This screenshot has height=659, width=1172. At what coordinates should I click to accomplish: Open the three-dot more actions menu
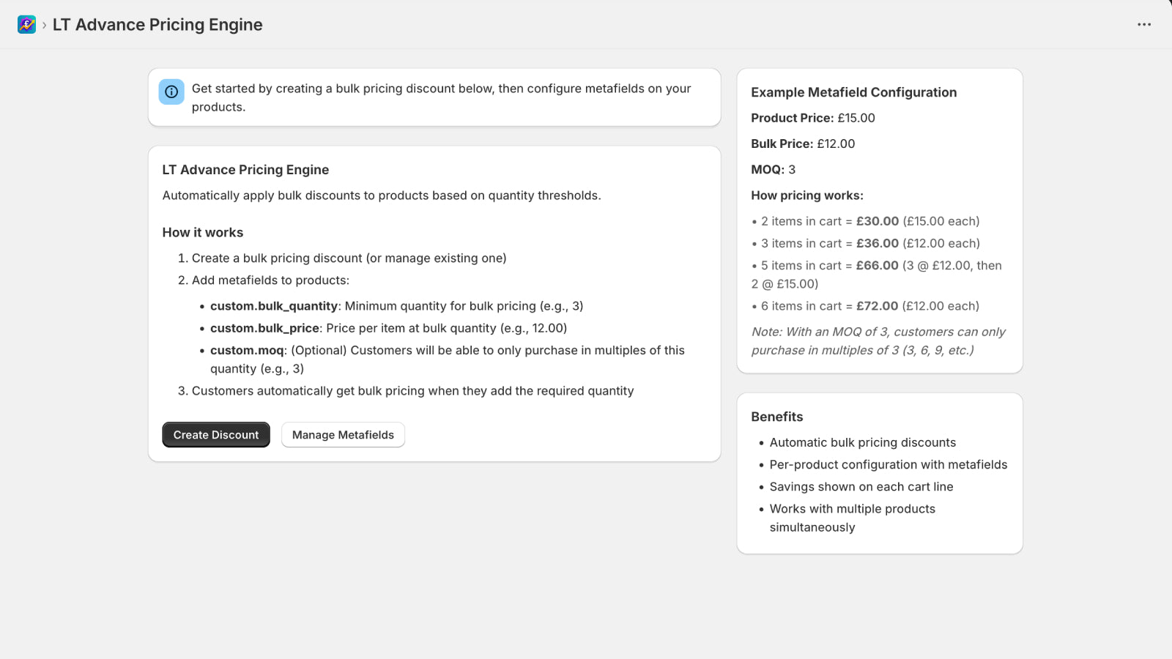click(1144, 25)
